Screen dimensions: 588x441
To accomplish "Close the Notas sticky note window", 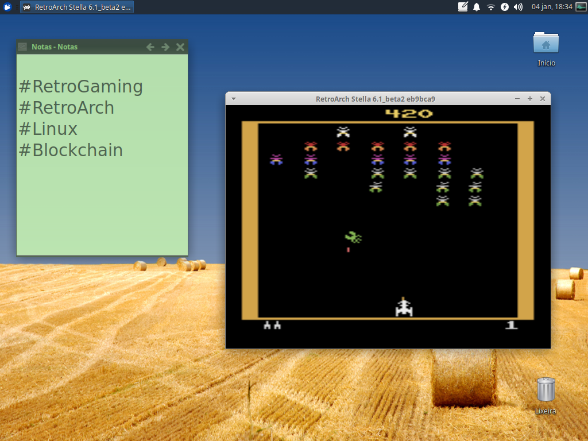I will coord(180,47).
